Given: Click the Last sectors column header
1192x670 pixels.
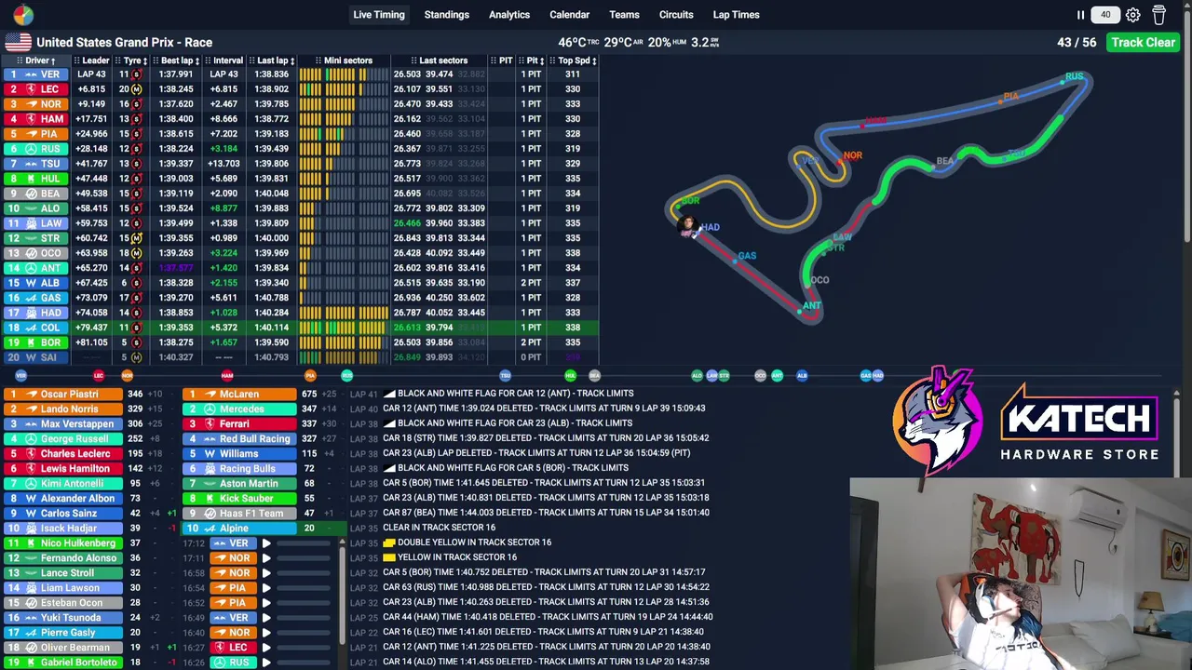Looking at the screenshot, I should point(439,60).
